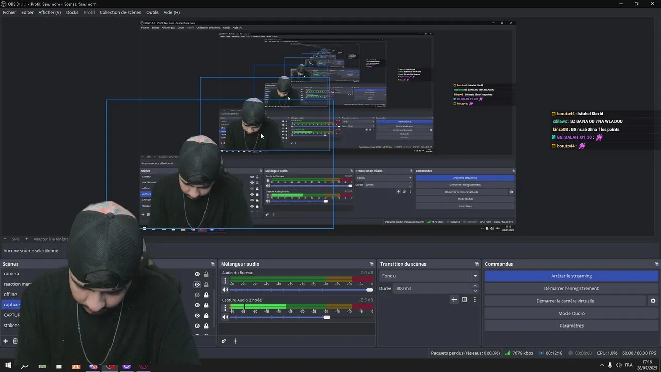
Task: Click Démarrer la caméra virtuelle
Action: click(565, 301)
